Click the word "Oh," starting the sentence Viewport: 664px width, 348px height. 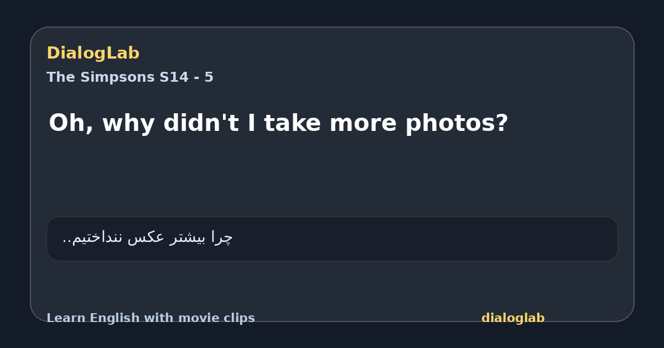(71, 123)
